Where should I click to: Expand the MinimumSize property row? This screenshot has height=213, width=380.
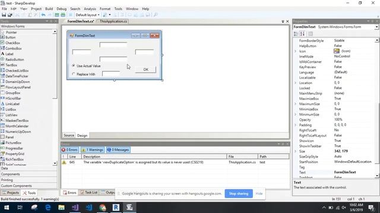(296, 114)
